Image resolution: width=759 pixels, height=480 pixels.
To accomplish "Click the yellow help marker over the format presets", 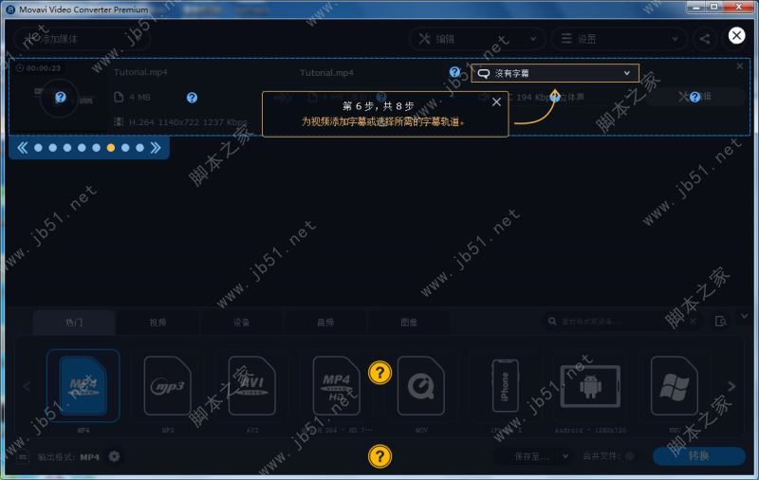I will coord(380,373).
